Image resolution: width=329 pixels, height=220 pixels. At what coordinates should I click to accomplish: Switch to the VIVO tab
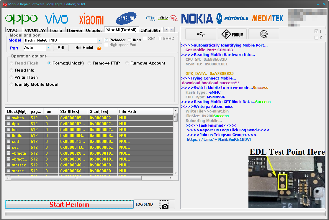point(14,30)
